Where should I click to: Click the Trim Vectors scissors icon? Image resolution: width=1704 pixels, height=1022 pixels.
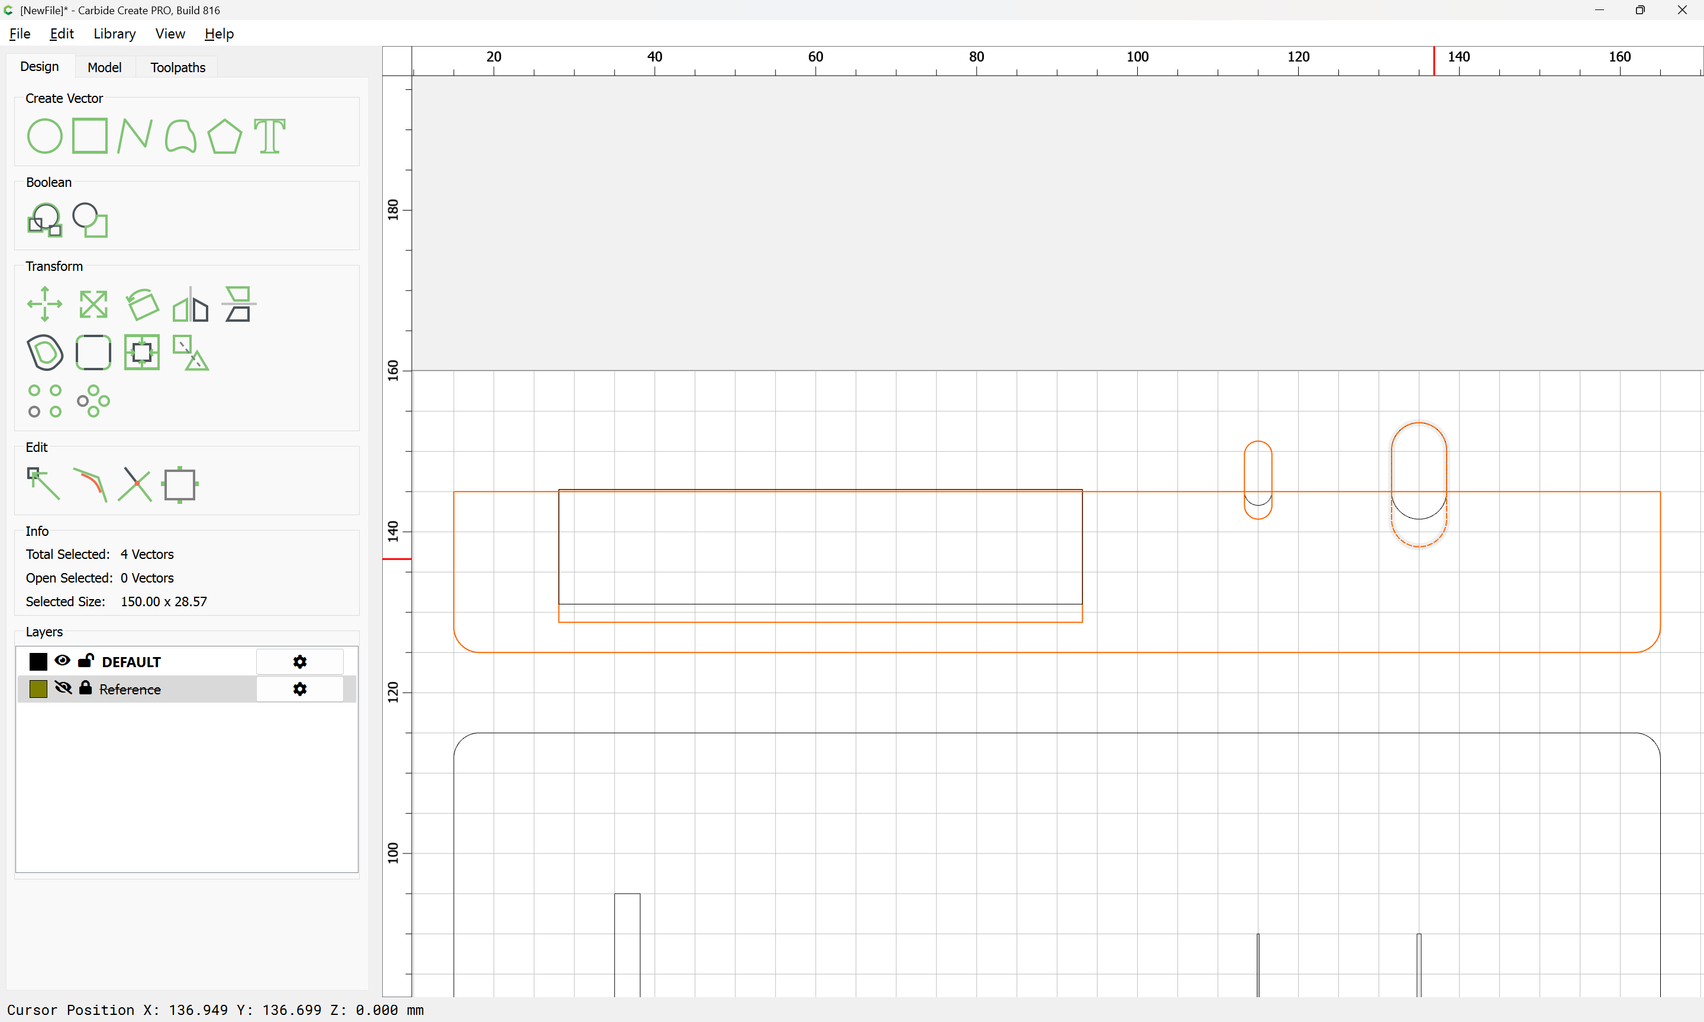[x=134, y=485]
